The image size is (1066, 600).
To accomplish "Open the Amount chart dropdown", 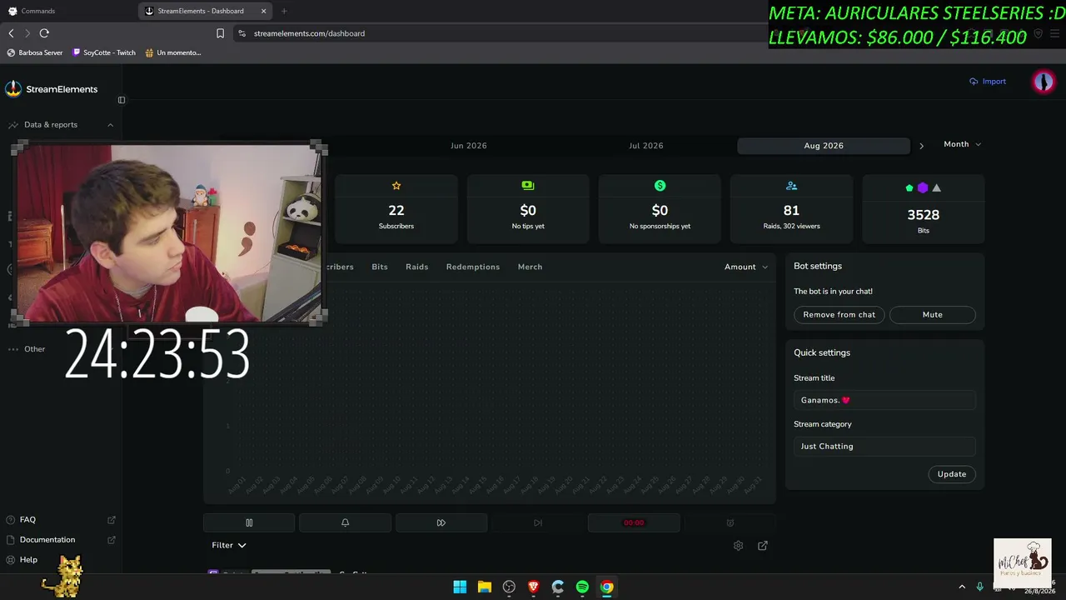I will [746, 267].
